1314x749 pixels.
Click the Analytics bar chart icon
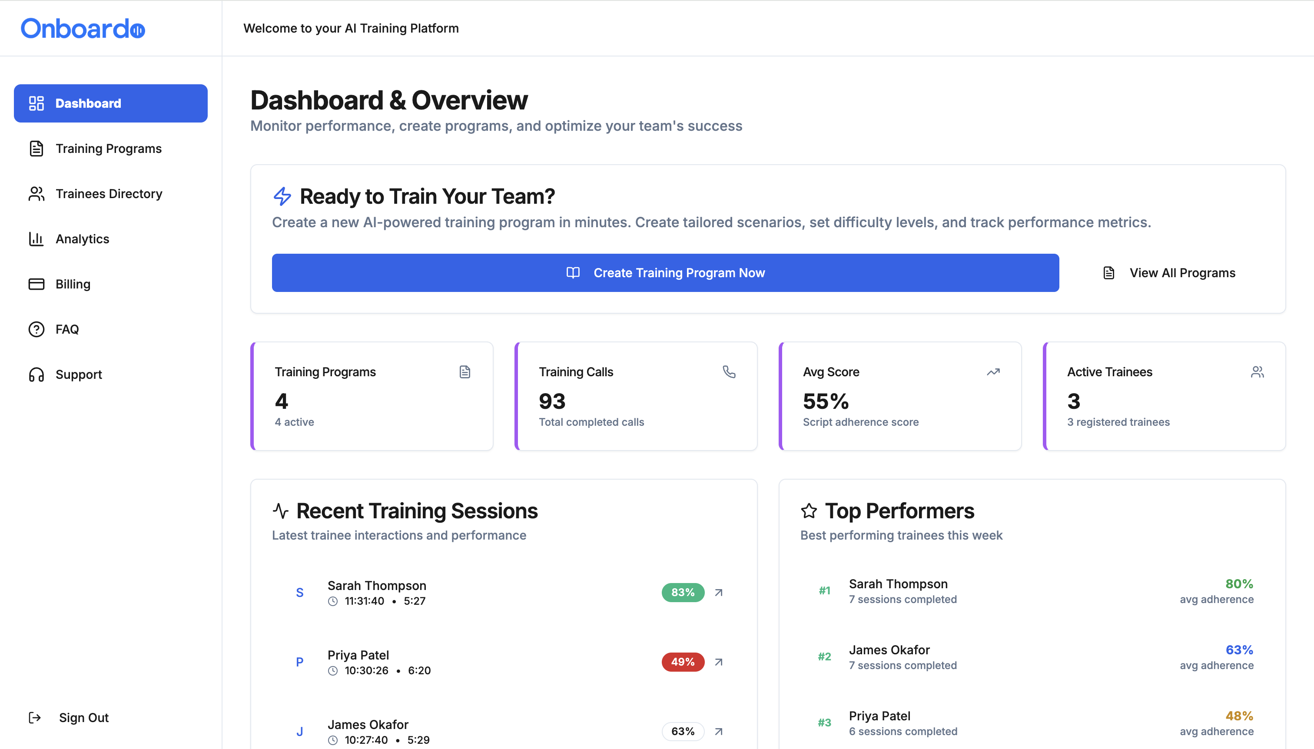(36, 239)
